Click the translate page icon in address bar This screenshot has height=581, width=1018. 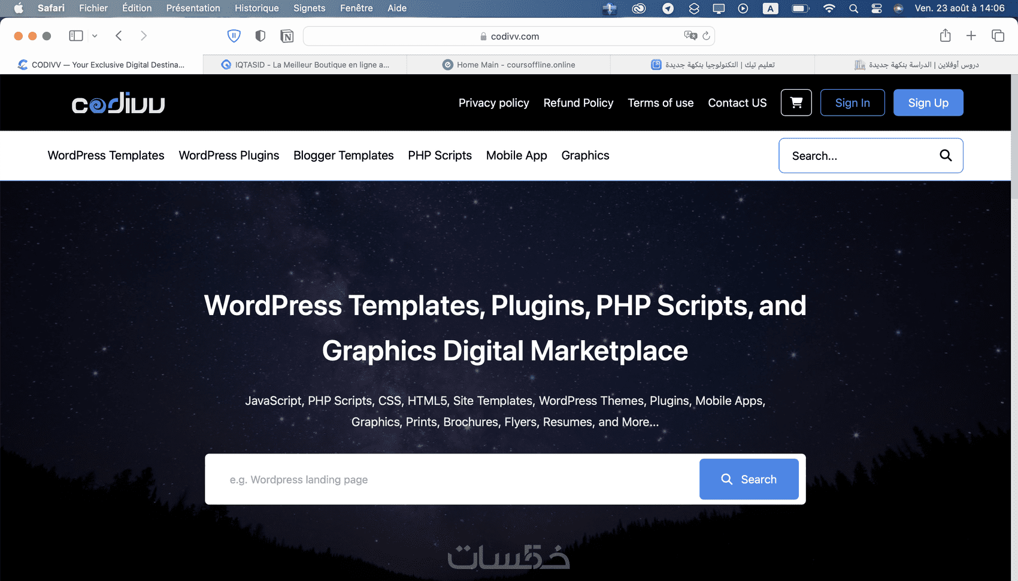(690, 36)
